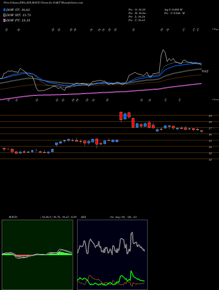The width and height of the screenshot is (219, 290).
Task: Click the 19 price axis label
Action: tap(210, 116)
